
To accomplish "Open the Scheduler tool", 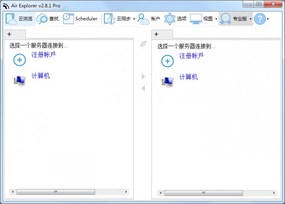I will point(80,19).
